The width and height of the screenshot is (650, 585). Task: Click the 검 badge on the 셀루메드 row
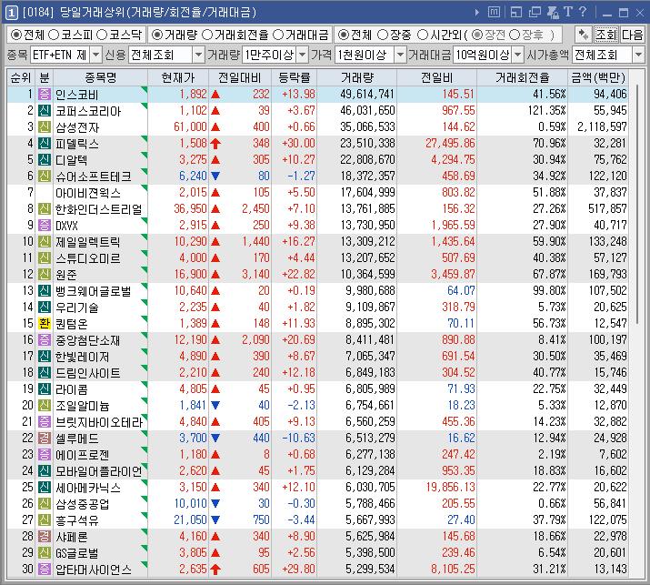(45, 439)
